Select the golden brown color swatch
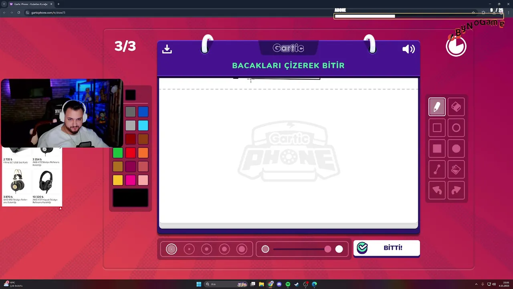The width and height of the screenshot is (513, 289). [118, 166]
